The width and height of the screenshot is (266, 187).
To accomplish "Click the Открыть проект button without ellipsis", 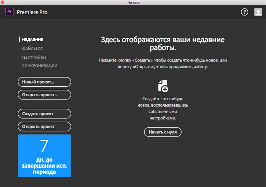I will (x=45, y=127).
